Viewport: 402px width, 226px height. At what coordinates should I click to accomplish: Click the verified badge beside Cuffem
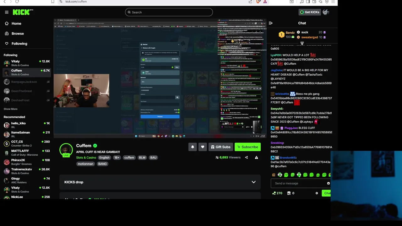click(x=95, y=146)
